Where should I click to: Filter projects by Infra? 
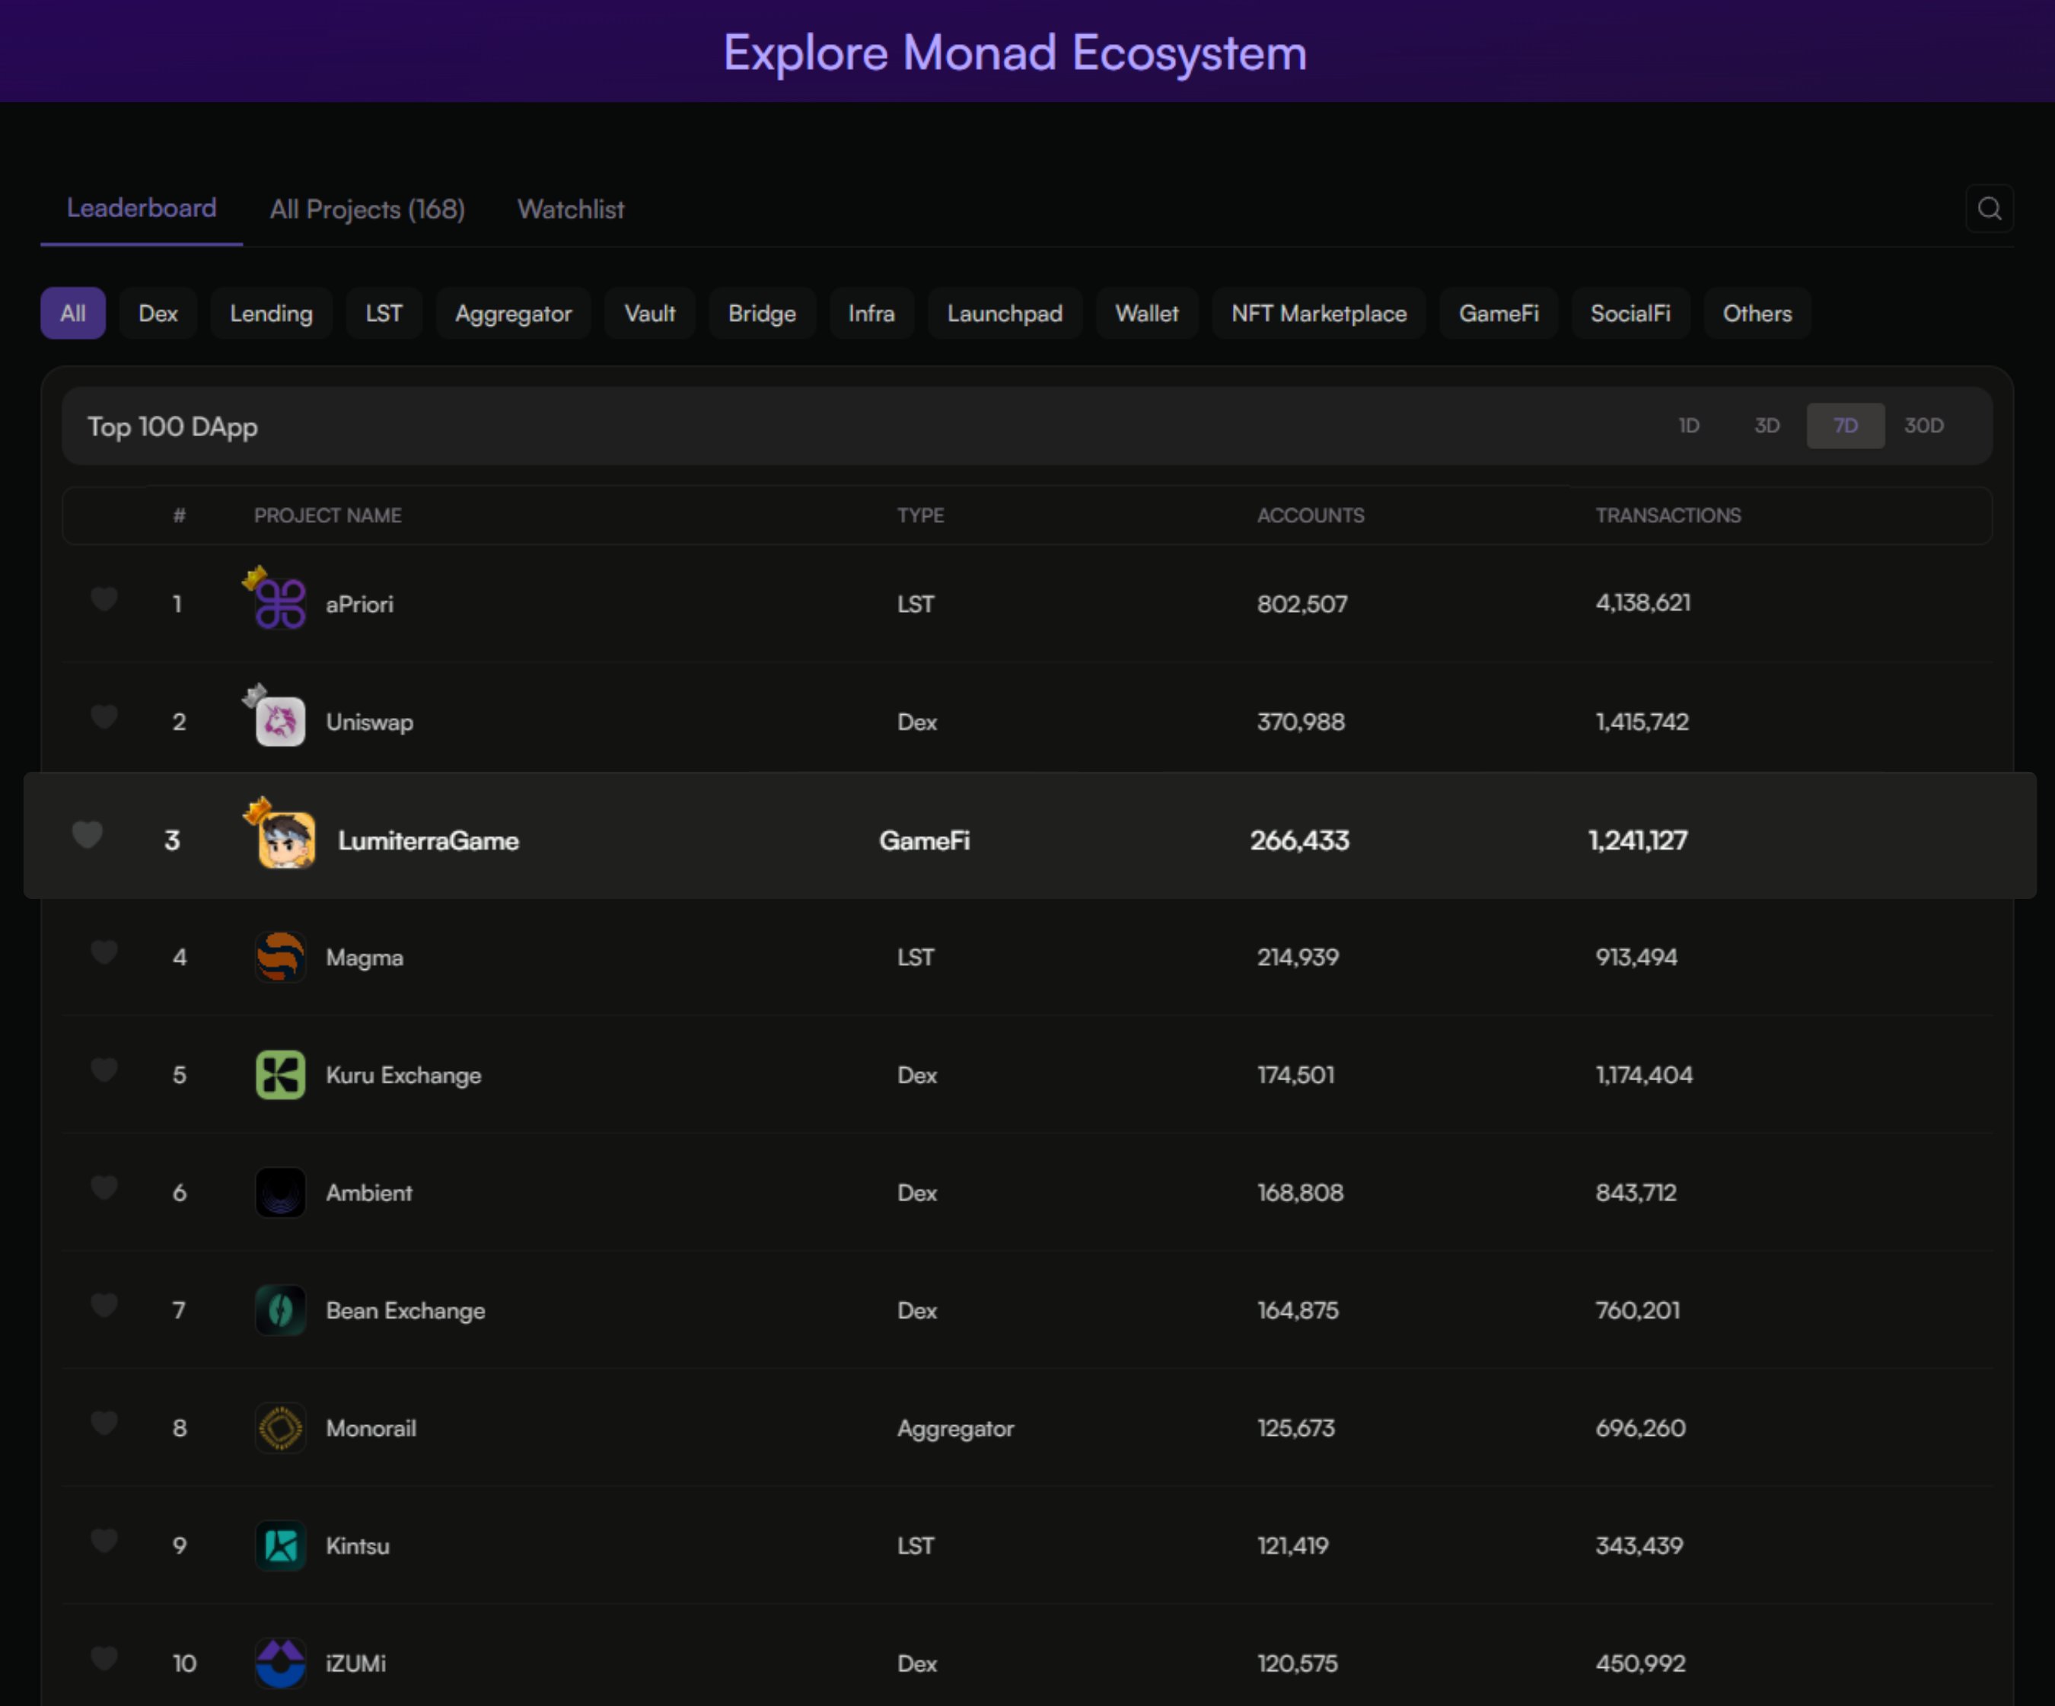871,313
